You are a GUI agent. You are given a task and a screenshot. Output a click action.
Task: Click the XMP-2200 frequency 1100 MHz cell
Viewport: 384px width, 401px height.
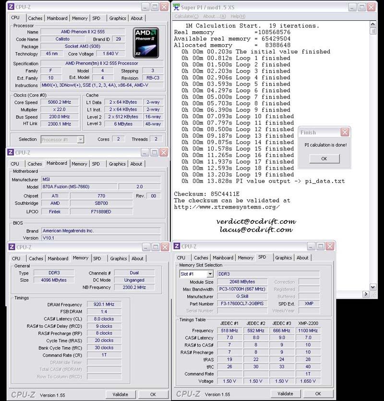click(x=308, y=330)
